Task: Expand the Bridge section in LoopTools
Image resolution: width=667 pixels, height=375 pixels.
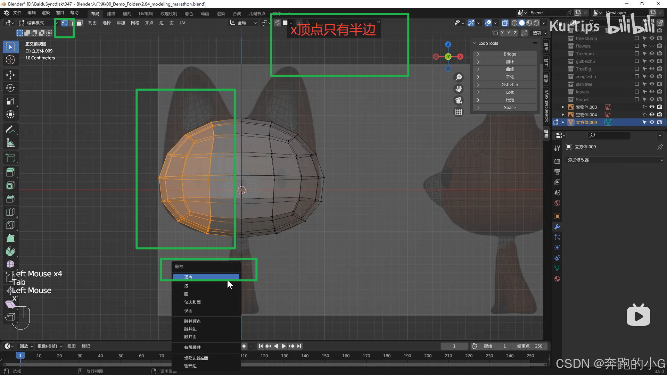Action: 478,54
